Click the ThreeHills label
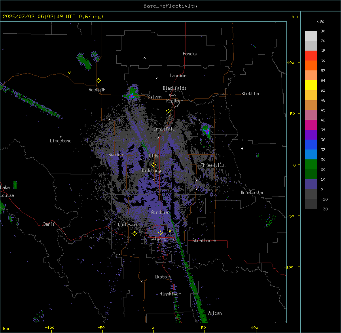Screen dimensions: 341x333 point(212,165)
